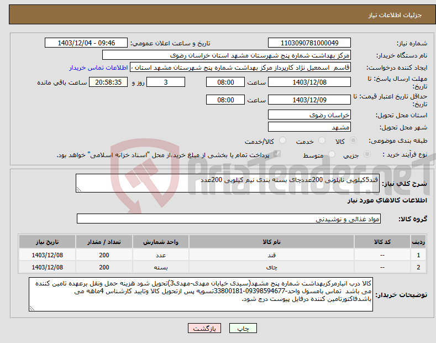Viewport: 436px width, 343px height.
Task: Click the شماره نیاز number field
Action: pos(309,43)
